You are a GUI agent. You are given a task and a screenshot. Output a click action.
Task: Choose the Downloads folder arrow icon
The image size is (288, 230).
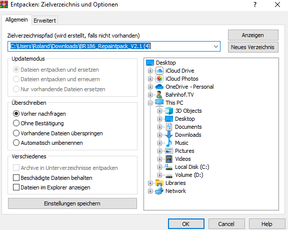coord(169,135)
